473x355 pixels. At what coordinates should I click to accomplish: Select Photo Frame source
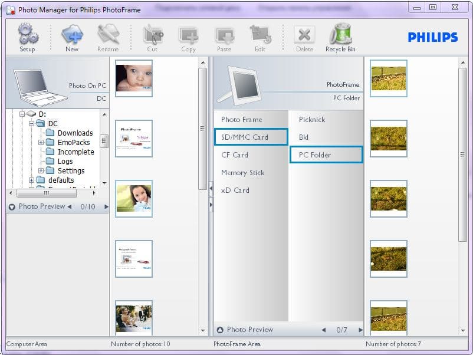(251, 120)
